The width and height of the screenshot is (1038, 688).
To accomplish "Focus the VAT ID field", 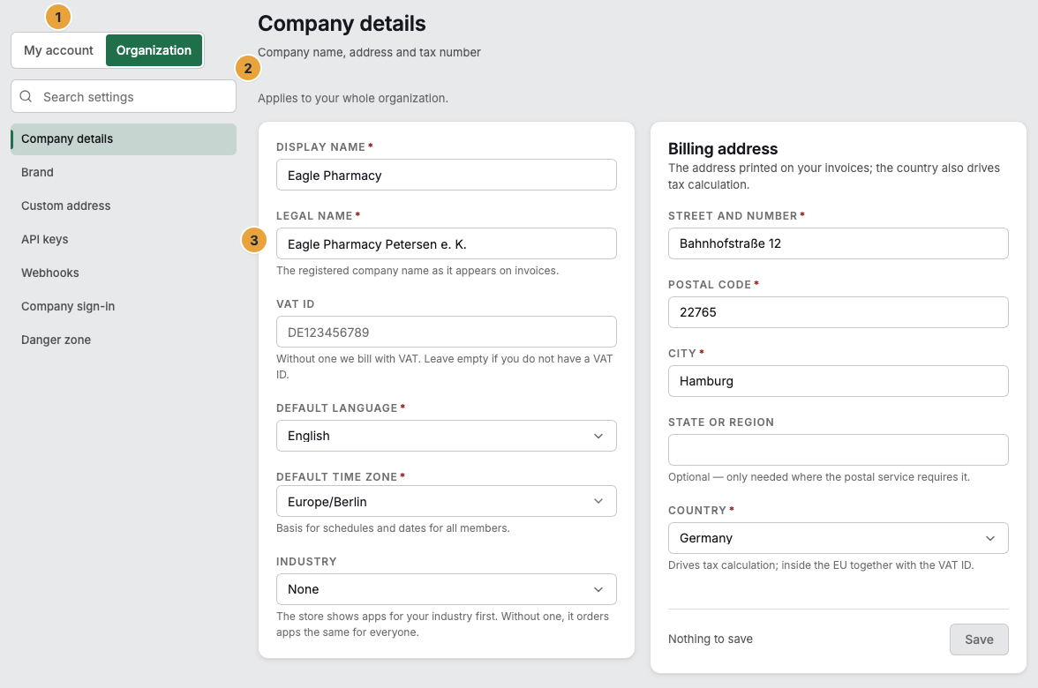I will [x=447, y=332].
